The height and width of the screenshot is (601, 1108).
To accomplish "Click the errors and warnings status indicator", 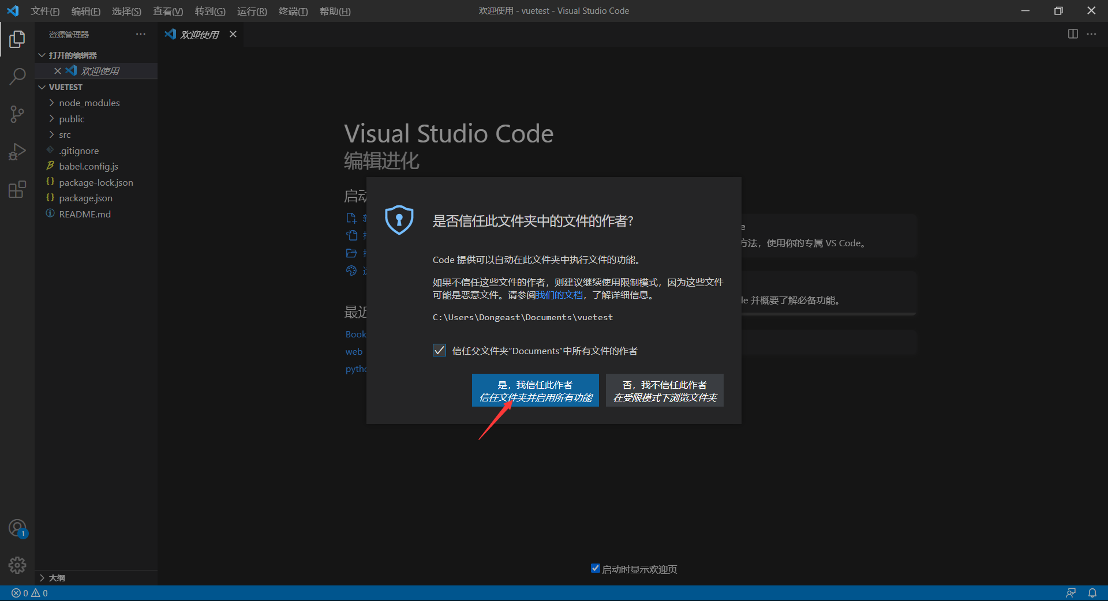I will [29, 593].
